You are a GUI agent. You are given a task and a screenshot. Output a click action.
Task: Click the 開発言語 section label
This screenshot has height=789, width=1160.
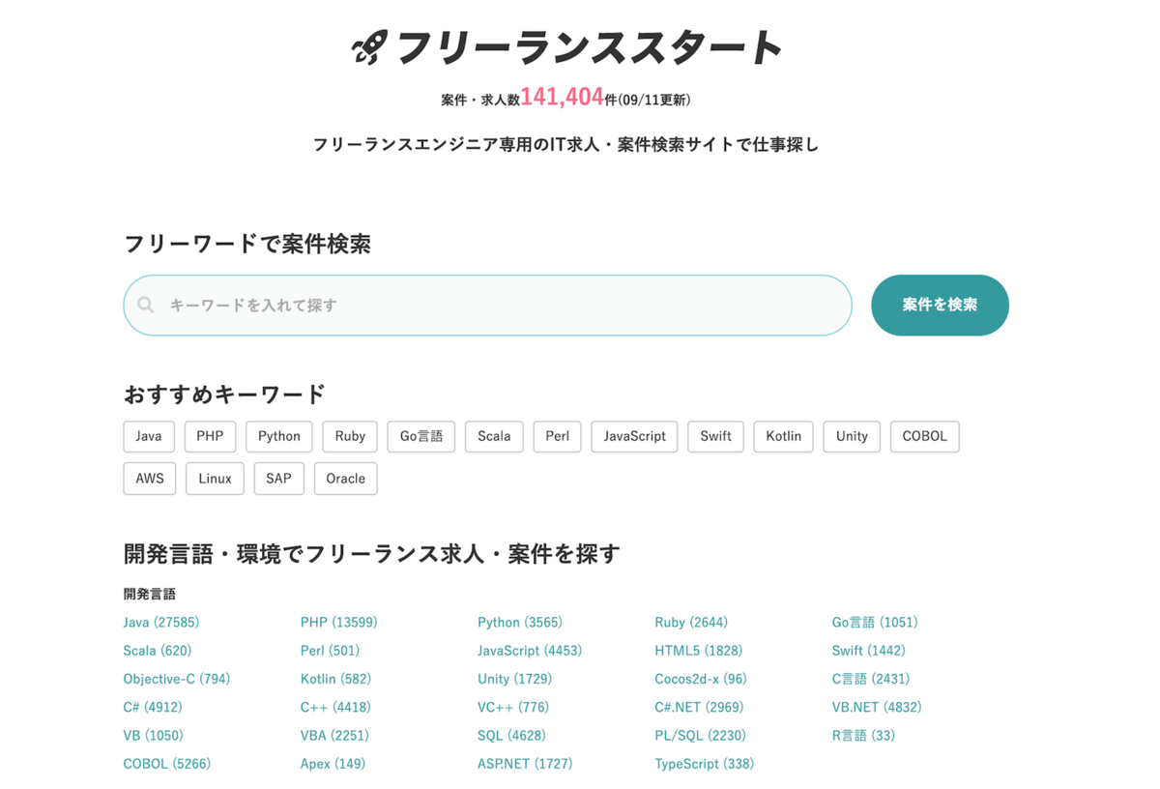point(150,594)
